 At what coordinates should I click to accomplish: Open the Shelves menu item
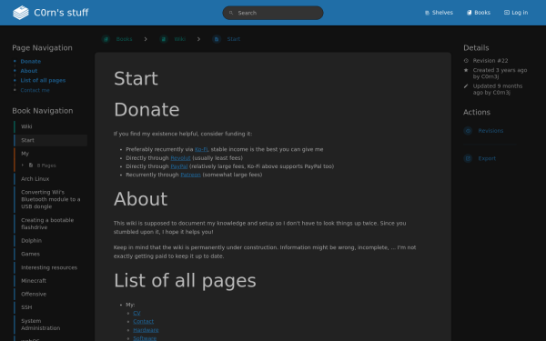[x=439, y=13]
